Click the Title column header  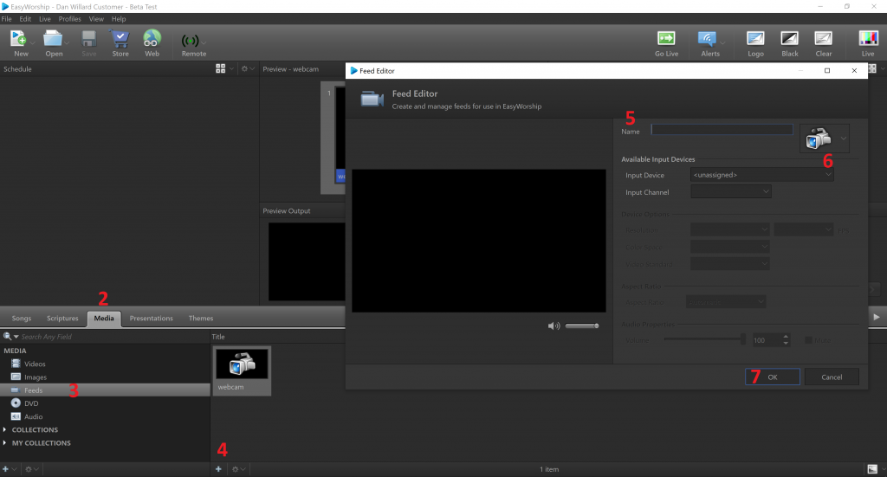(218, 336)
